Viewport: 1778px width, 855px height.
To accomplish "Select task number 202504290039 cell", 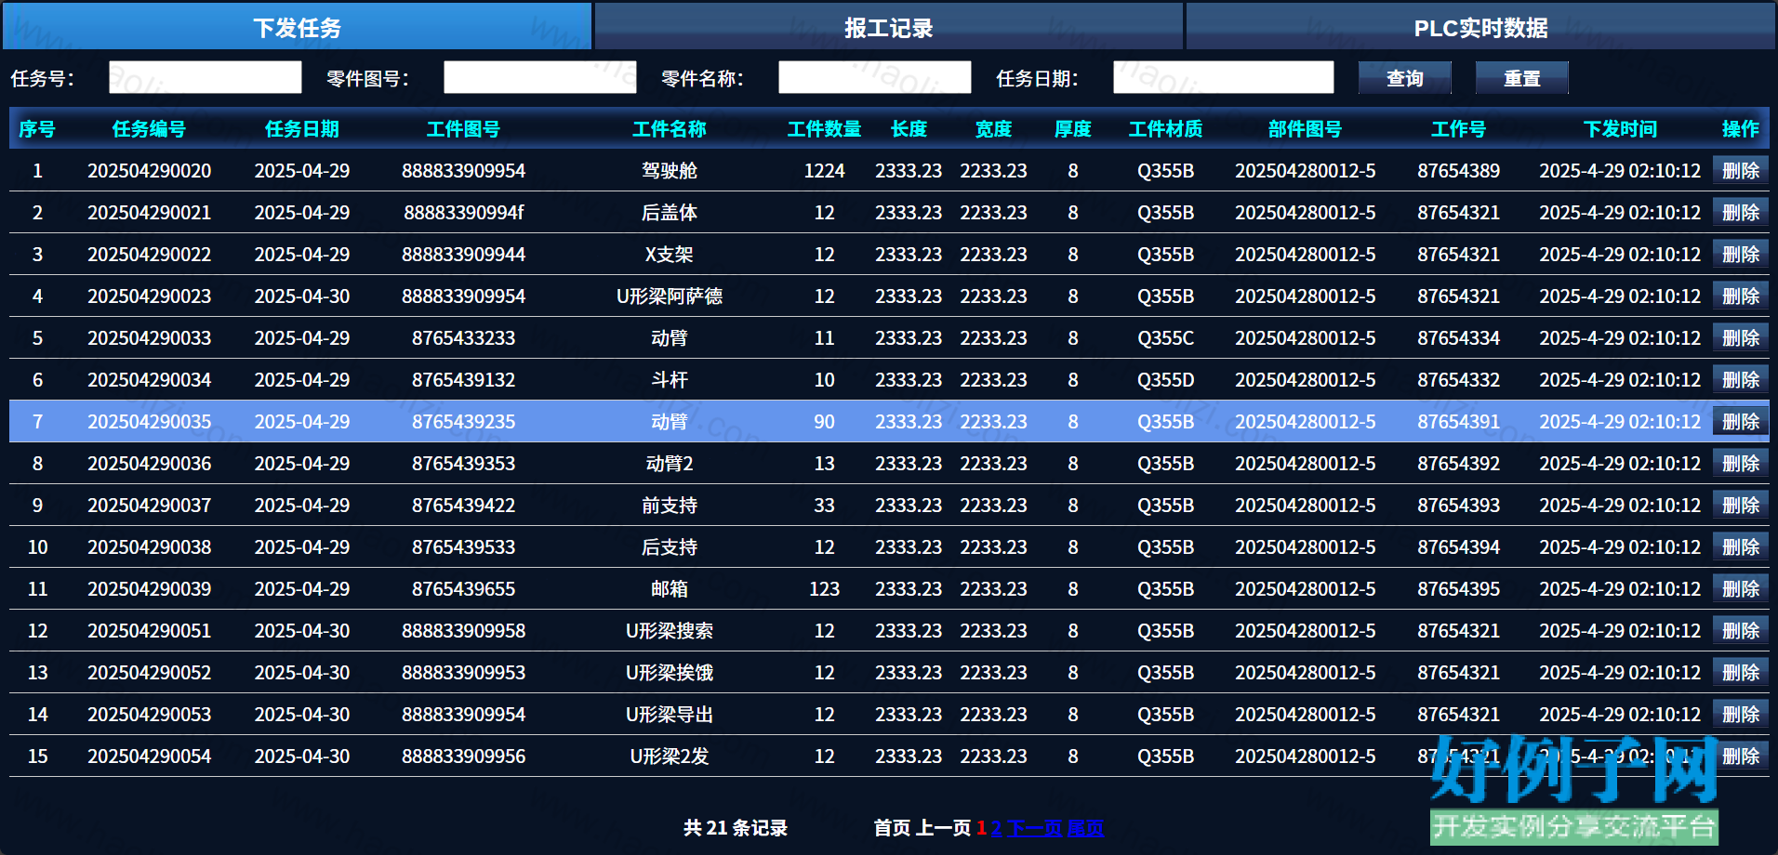I will click(149, 588).
